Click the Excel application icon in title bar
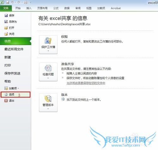Image resolution: width=158 pixels, height=150 pixels. pos(2,2)
